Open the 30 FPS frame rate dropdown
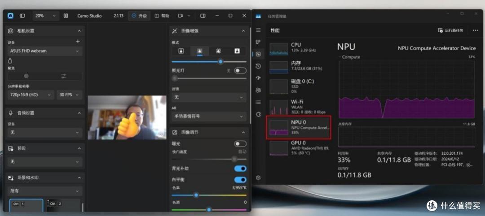Screen dimensions: 485x216 [70, 95]
